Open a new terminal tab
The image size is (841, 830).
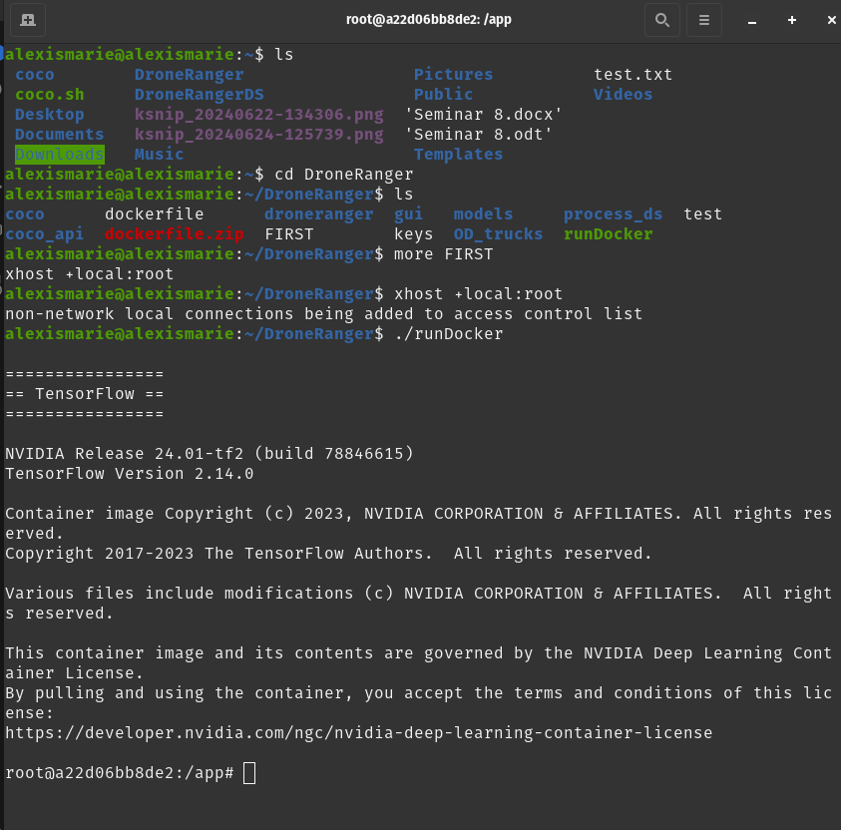coord(28,20)
